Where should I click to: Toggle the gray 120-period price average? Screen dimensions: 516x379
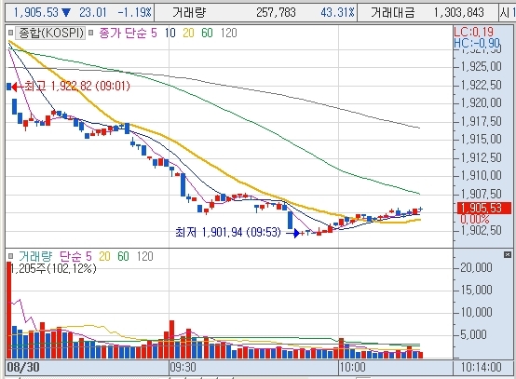(229, 33)
